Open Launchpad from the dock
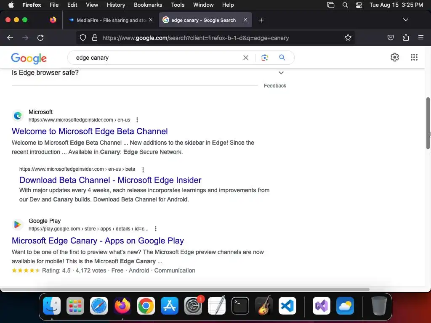 [75, 306]
